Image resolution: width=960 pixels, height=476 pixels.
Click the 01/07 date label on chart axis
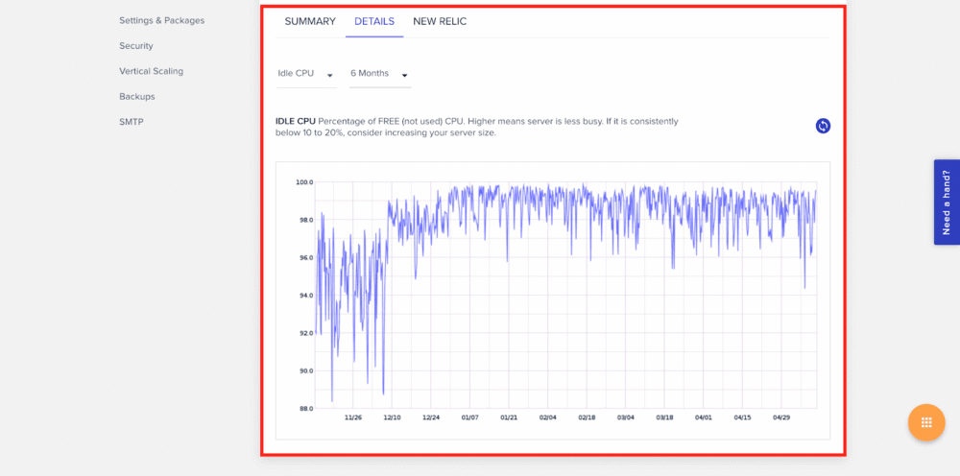(x=470, y=417)
